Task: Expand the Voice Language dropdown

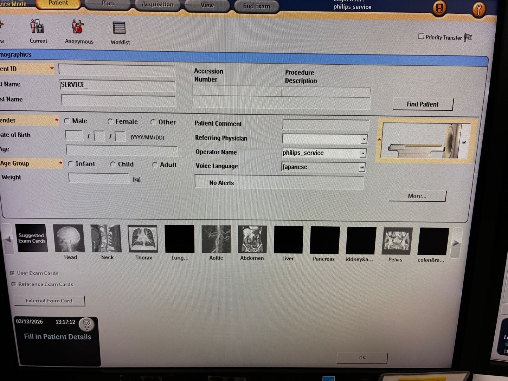Action: (361, 168)
